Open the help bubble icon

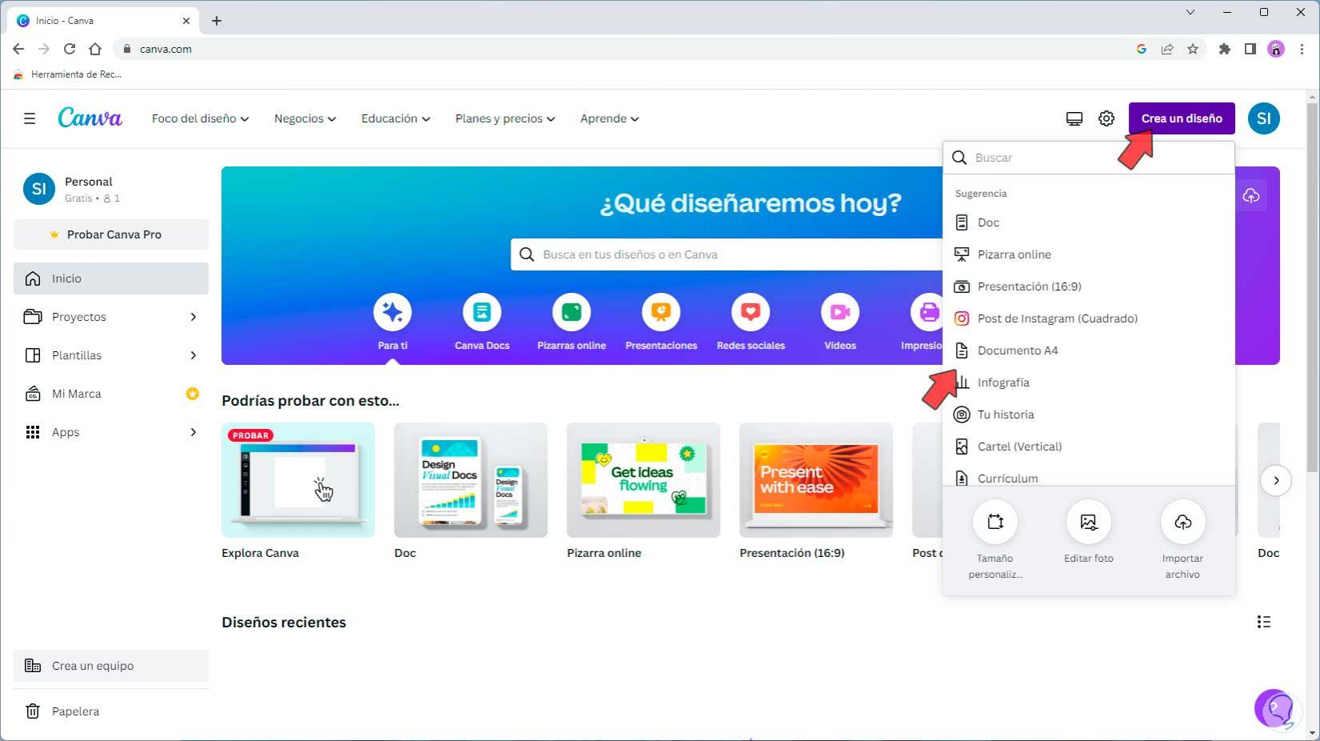pyautogui.click(x=1274, y=709)
